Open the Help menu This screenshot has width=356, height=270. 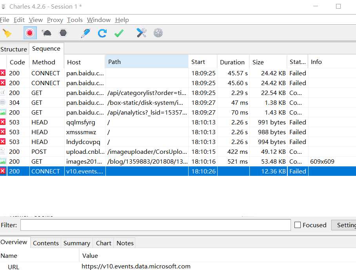(x=122, y=20)
